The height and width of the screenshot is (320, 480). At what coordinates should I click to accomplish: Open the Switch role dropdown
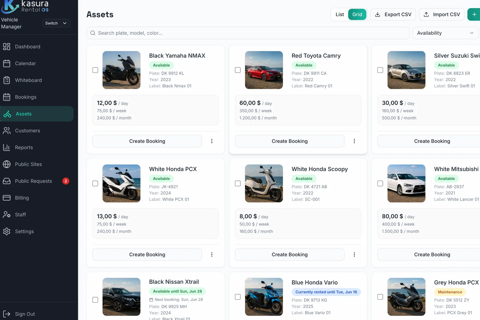point(56,23)
